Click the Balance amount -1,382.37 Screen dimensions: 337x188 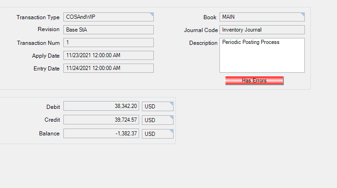pos(101,134)
